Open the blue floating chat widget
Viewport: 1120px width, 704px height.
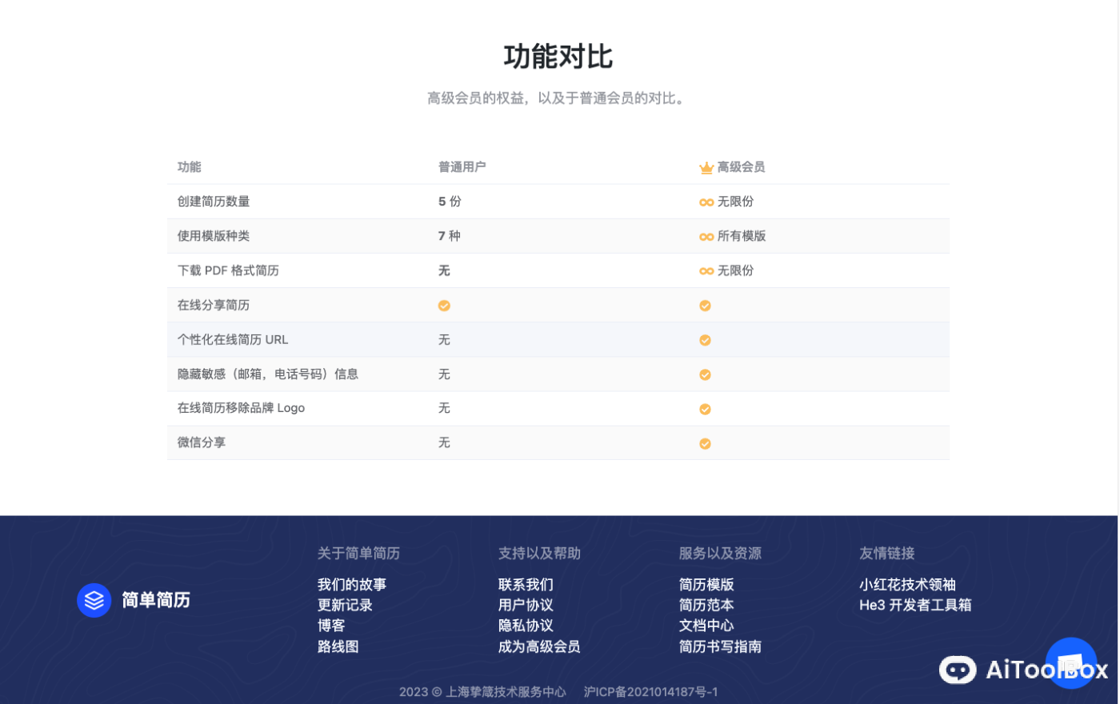coord(1071,662)
